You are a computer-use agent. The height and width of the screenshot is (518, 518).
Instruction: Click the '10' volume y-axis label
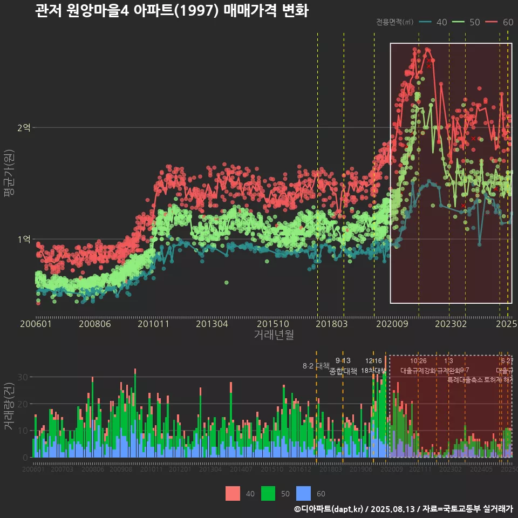[x=23, y=431]
